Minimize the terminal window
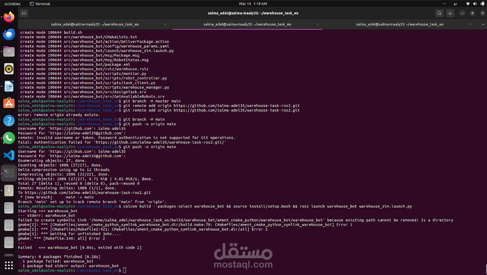This screenshot has height=275, width=487. coord(462,13)
